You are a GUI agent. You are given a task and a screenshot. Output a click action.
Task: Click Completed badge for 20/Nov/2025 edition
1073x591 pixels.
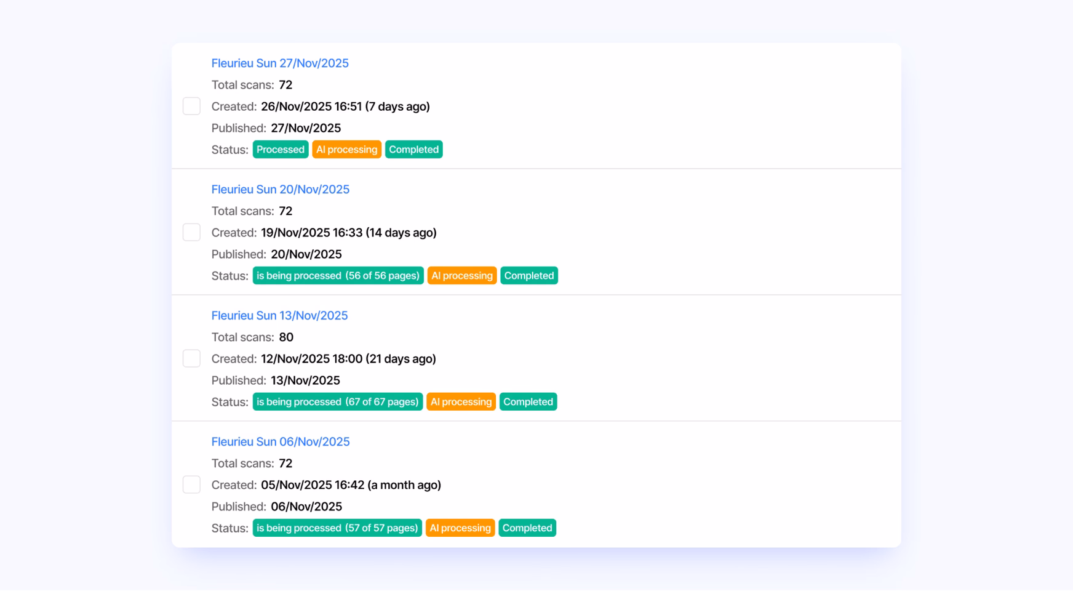coord(529,276)
